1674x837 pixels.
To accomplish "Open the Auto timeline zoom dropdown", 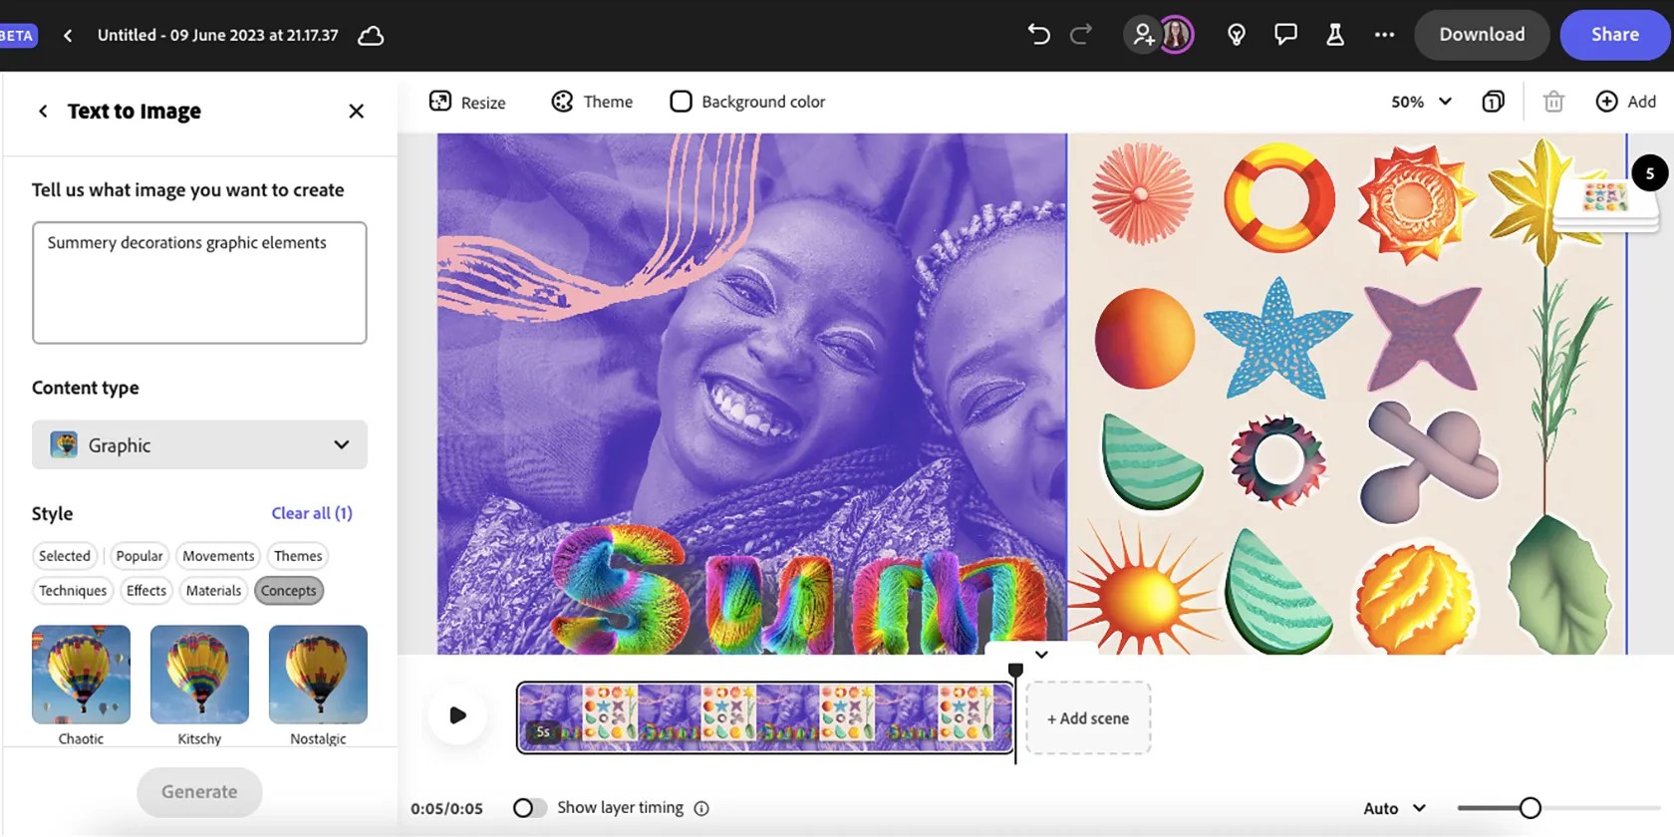I will point(1395,808).
